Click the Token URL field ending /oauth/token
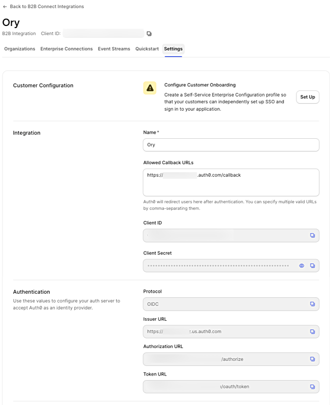The height and width of the screenshot is (405, 330). (231, 387)
